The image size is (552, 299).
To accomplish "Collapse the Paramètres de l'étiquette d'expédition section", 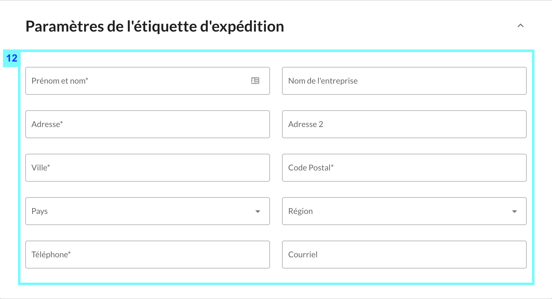I will tap(520, 26).
